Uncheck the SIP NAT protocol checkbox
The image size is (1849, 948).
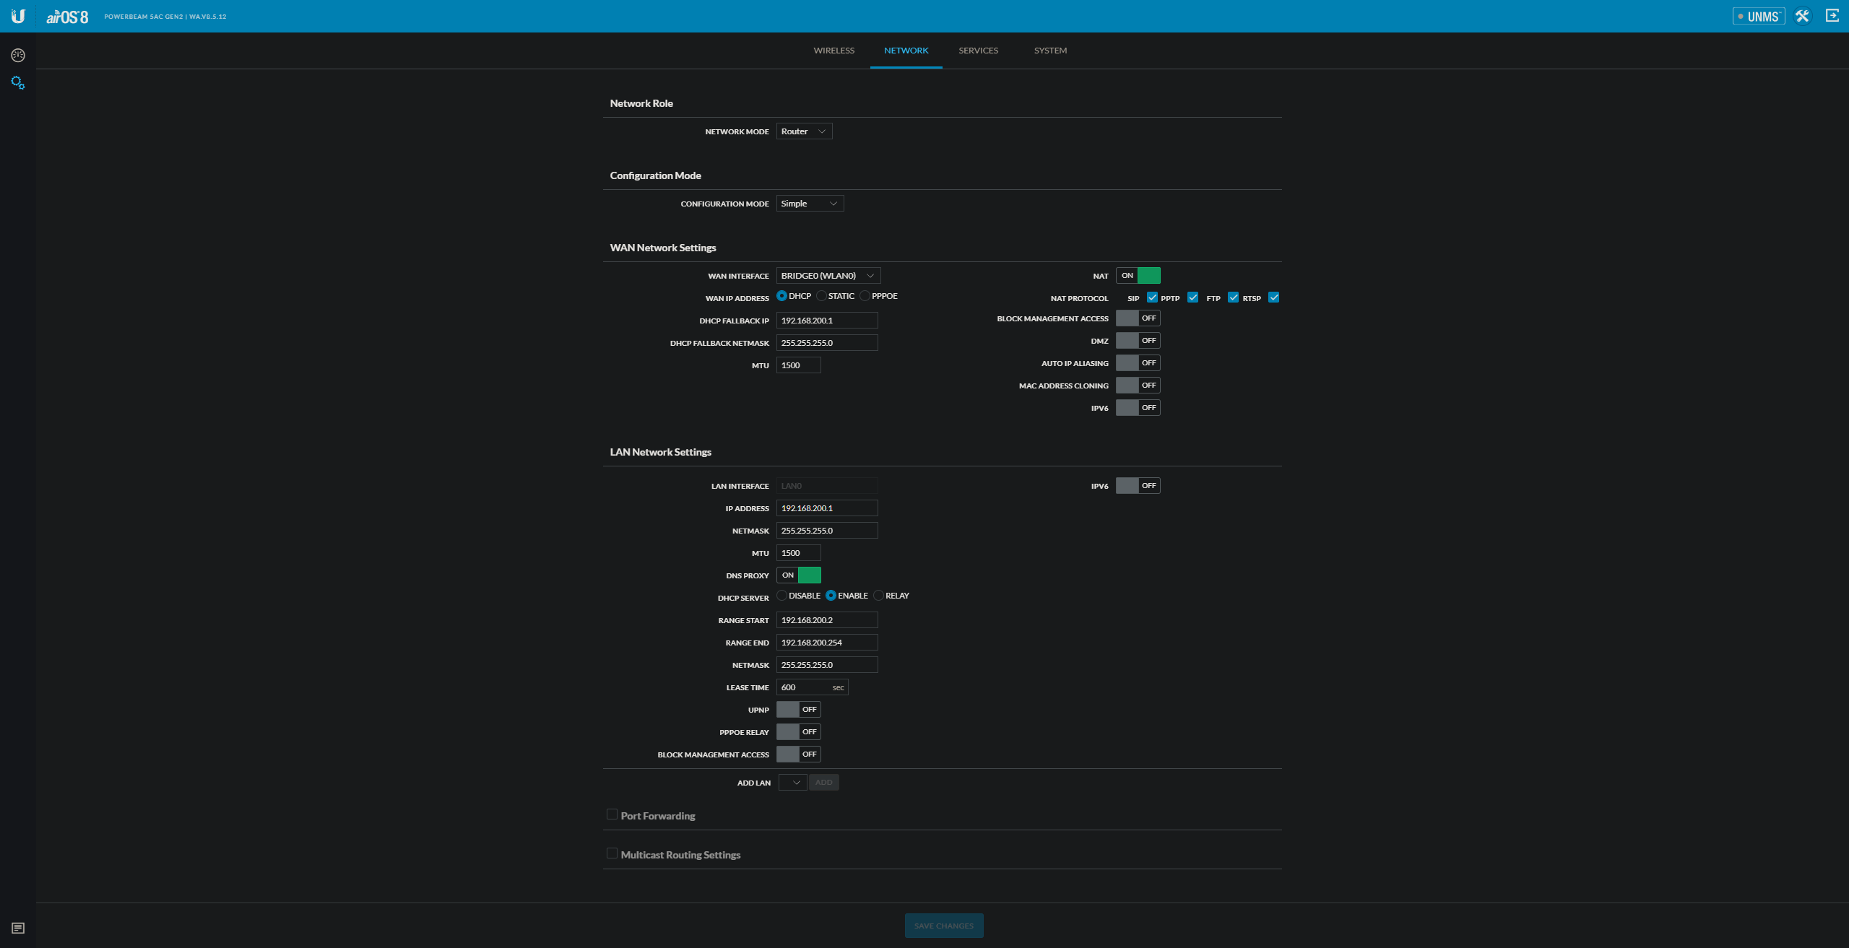(x=1152, y=297)
